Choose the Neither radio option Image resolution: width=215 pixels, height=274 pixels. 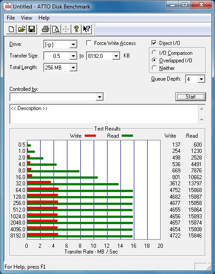(x=154, y=68)
